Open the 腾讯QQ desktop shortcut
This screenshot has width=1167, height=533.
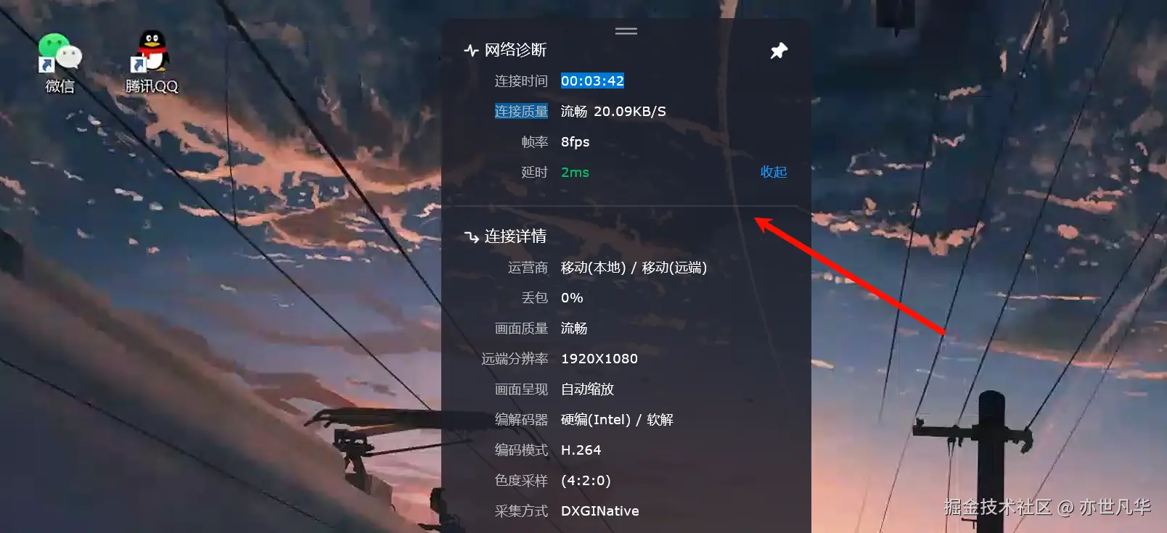152,63
